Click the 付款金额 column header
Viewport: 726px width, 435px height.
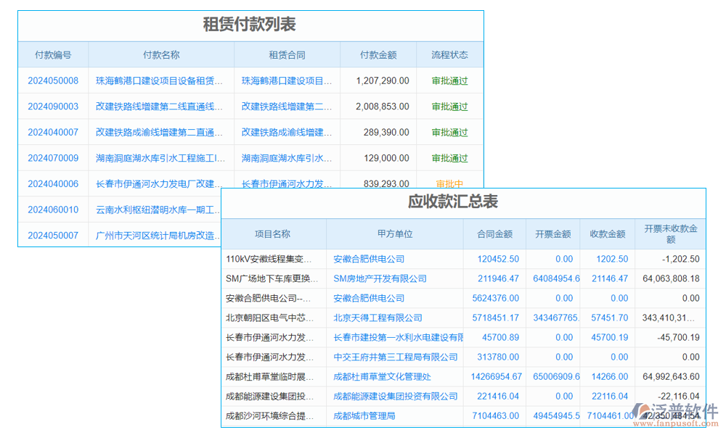click(378, 54)
